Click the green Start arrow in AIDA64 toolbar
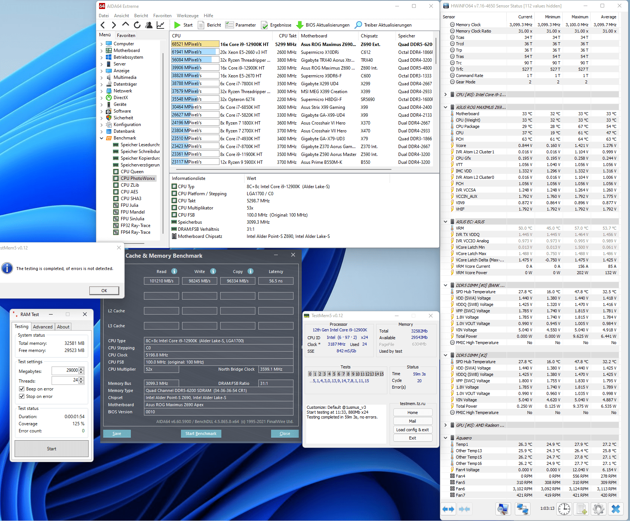This screenshot has height=521, width=630. pos(177,25)
